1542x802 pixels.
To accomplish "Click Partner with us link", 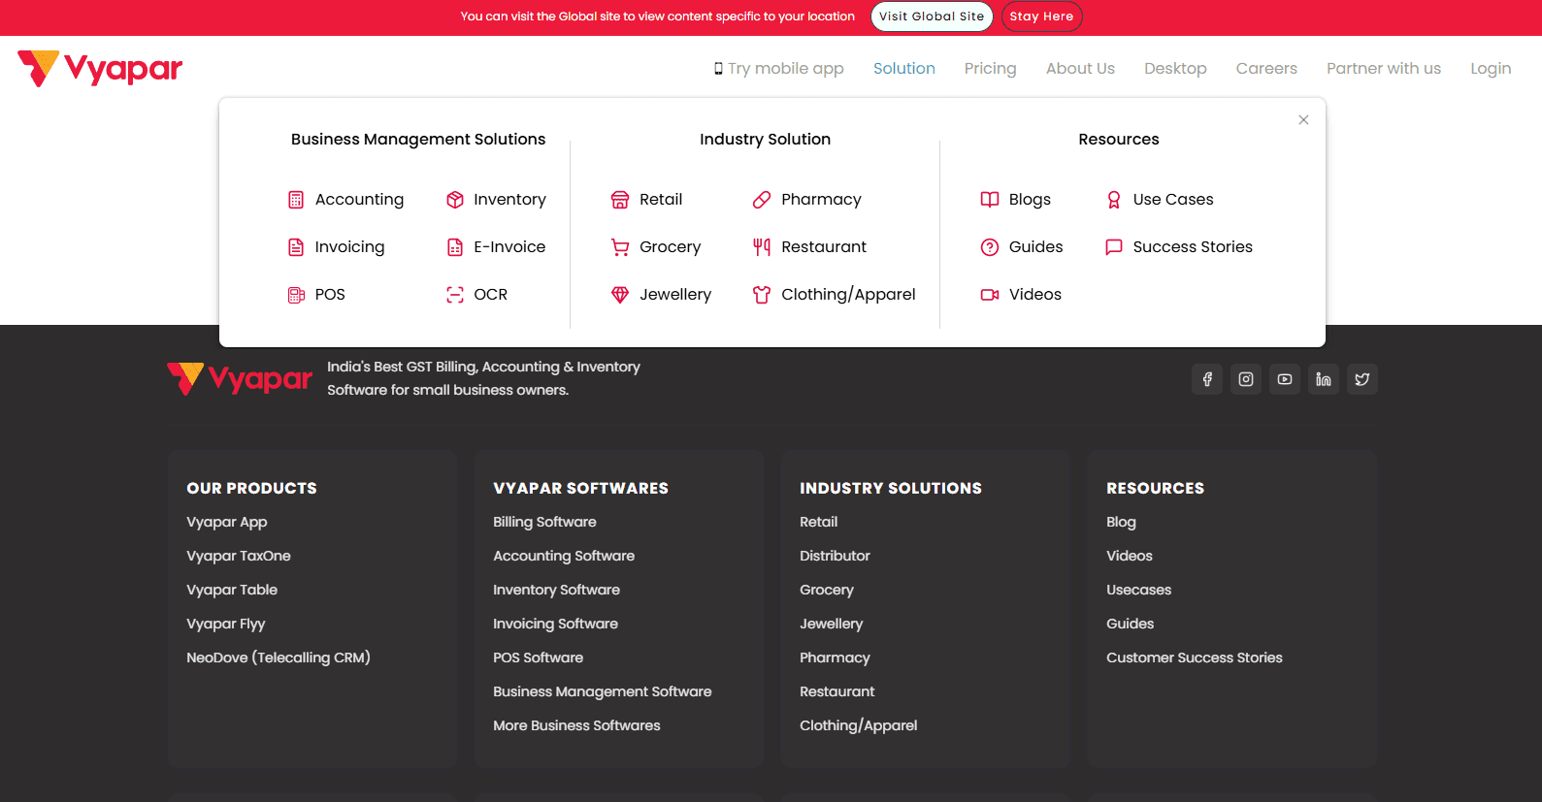I will click(1384, 69).
